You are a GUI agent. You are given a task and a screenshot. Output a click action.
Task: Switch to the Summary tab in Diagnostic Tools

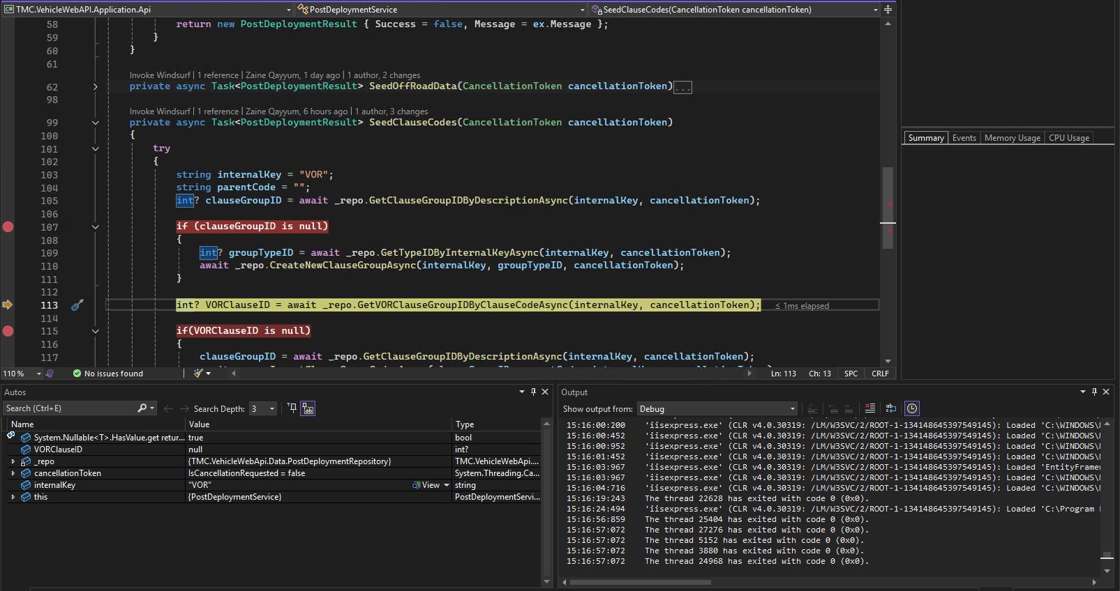925,138
